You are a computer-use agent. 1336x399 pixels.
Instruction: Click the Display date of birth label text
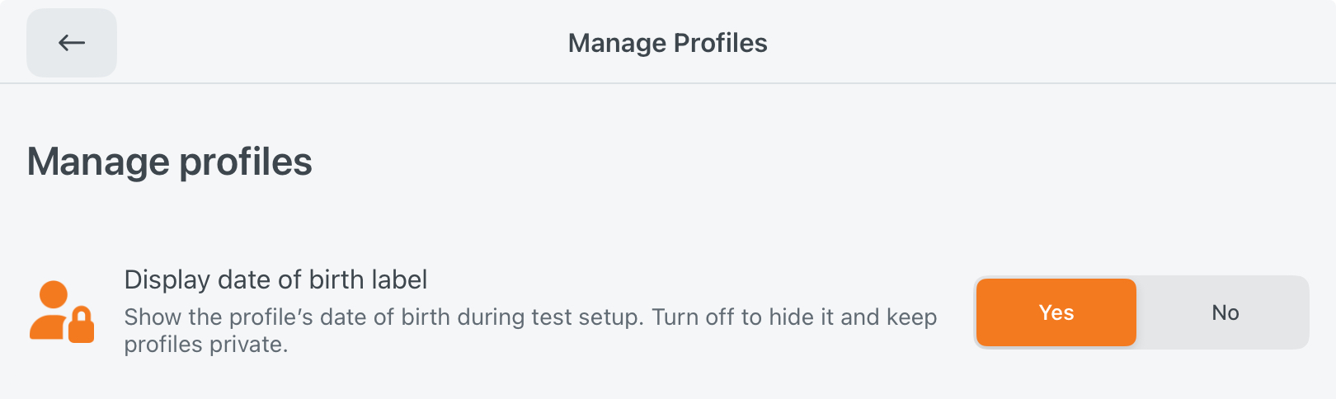(275, 280)
